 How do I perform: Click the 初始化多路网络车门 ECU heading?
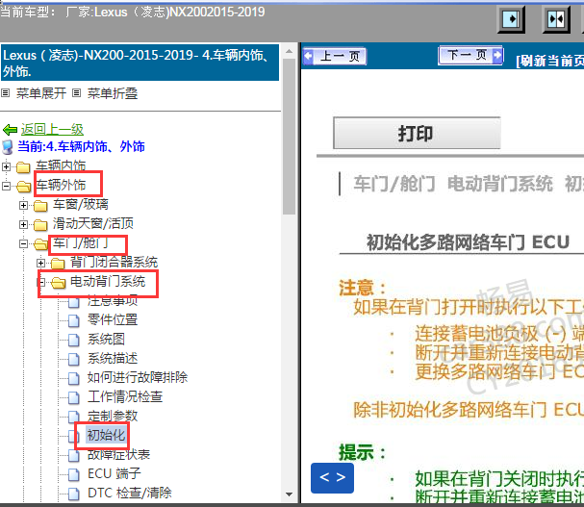(x=468, y=242)
